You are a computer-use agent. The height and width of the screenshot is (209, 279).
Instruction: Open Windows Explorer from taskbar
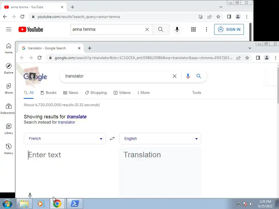tap(24, 204)
